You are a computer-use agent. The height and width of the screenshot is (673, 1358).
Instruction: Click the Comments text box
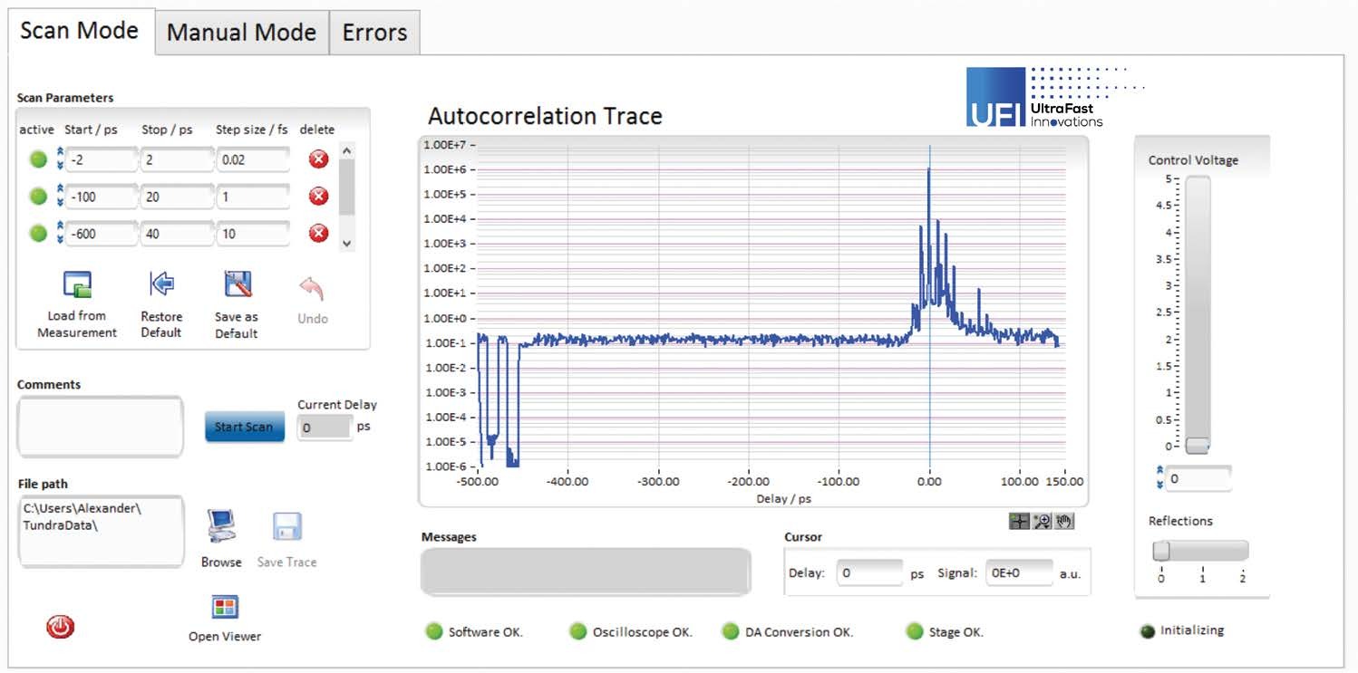[101, 426]
